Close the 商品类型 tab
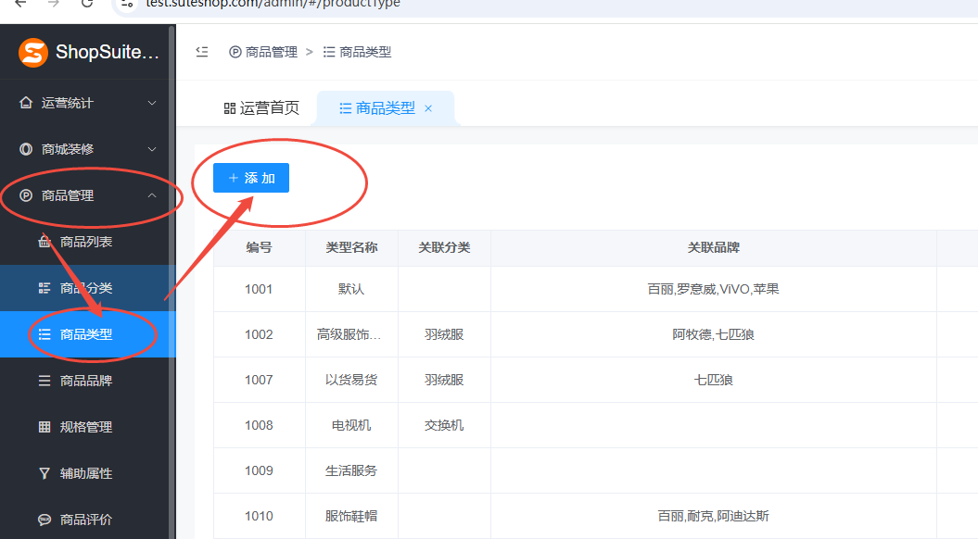This screenshot has height=539, width=978. [428, 108]
